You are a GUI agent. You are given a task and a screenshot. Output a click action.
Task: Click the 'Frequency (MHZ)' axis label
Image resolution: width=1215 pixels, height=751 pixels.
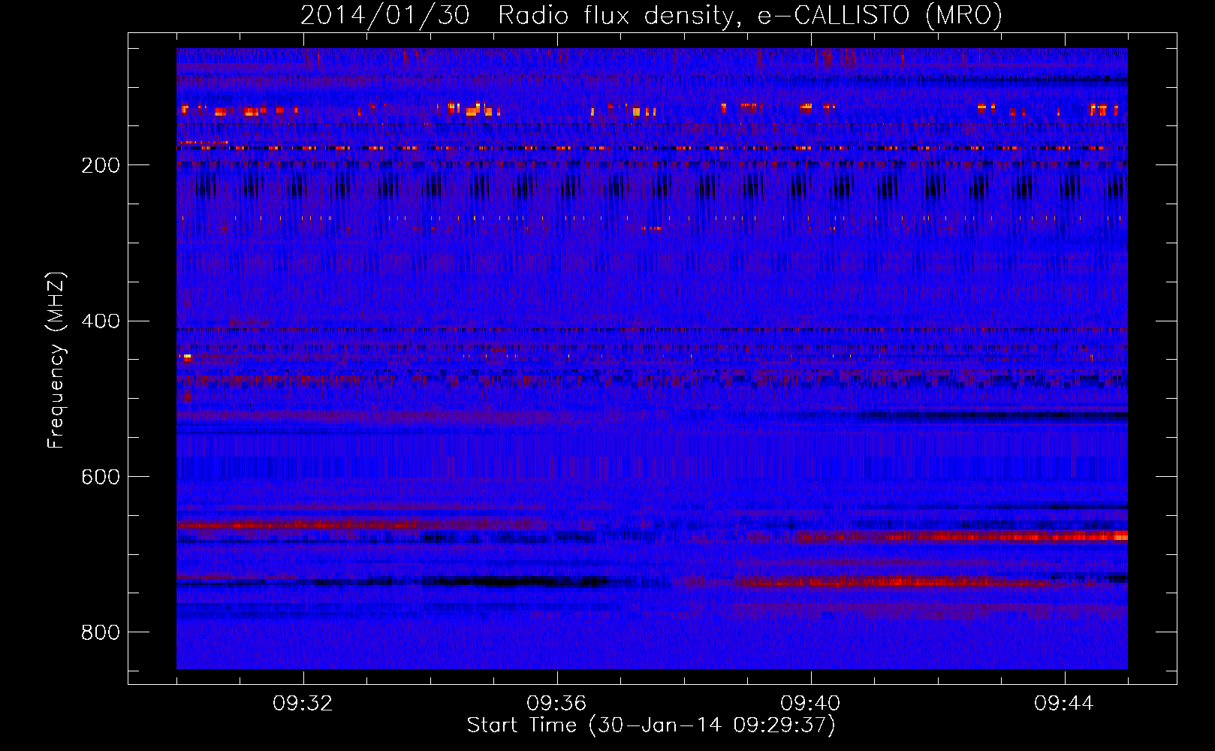click(x=56, y=360)
